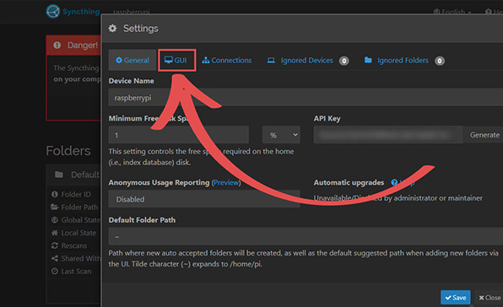Click the Ignored Devices count badge

[x=343, y=61]
